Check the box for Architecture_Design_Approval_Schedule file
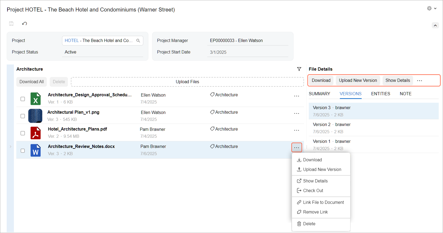Viewport: 443px width, 233px height. [x=23, y=99]
